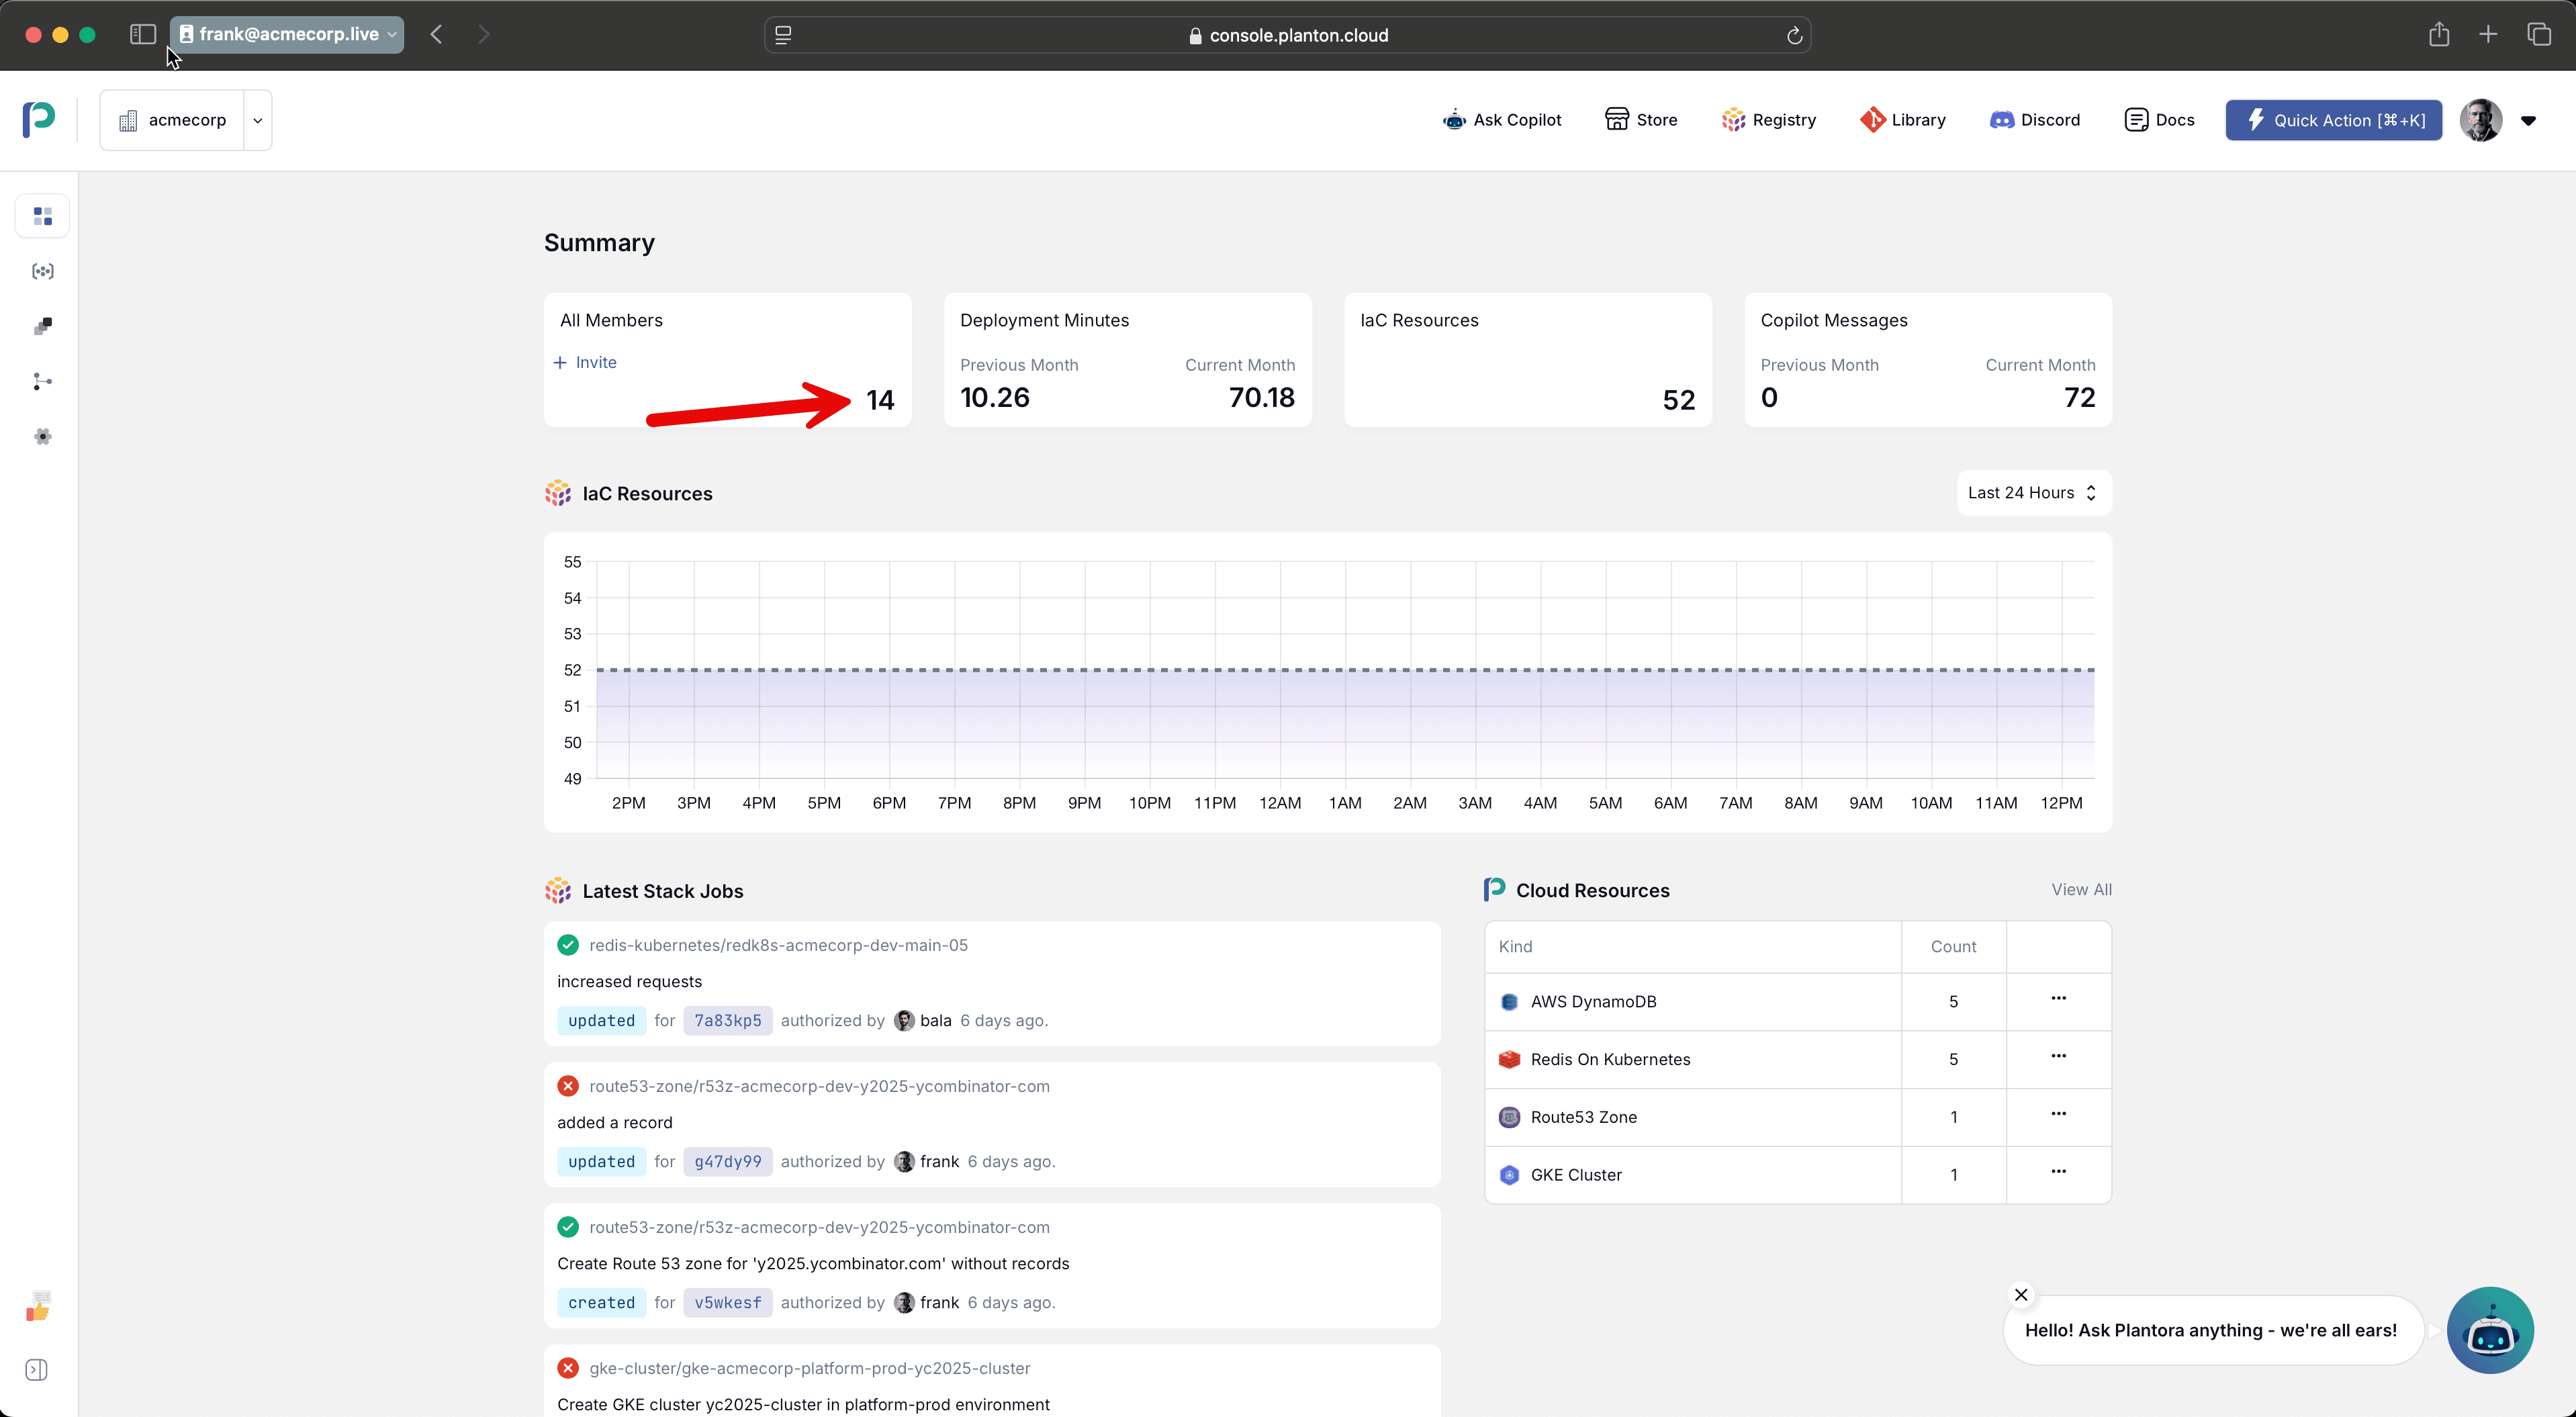This screenshot has height=1417, width=2576.
Task: Open options for Redis On Kubernetes row
Action: coord(2058,1056)
